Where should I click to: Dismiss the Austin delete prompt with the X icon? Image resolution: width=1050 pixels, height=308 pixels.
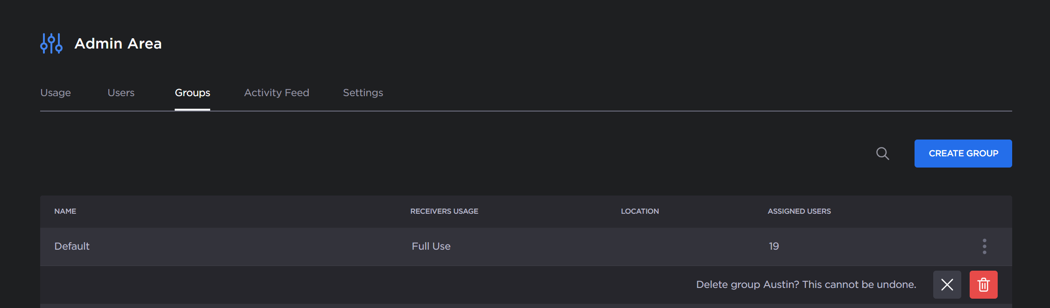[x=947, y=284]
